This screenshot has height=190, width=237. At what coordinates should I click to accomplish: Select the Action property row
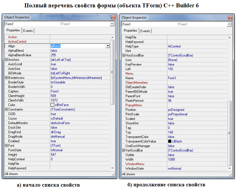(x=57, y=37)
